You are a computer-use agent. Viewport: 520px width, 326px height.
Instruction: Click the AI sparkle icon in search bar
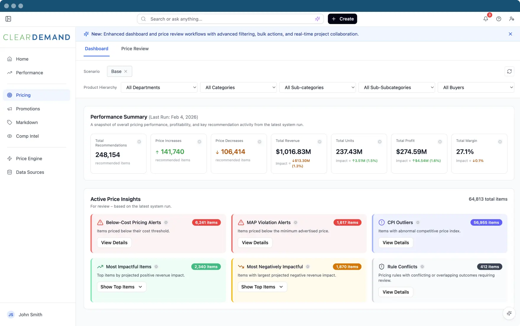[x=317, y=19]
